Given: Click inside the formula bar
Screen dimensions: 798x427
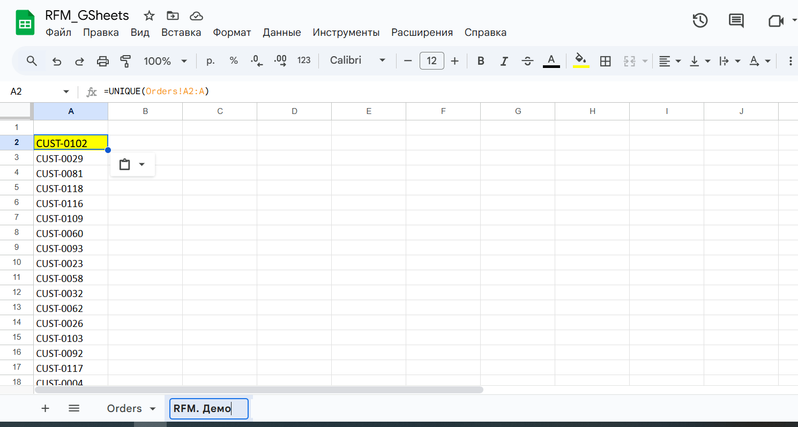Looking at the screenshot, I should (429, 91).
